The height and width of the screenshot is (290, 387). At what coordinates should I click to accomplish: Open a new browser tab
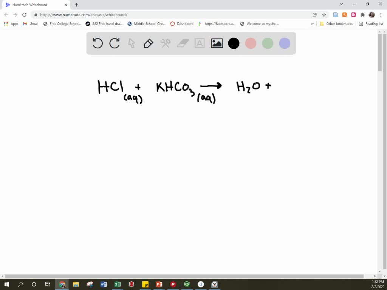click(76, 5)
